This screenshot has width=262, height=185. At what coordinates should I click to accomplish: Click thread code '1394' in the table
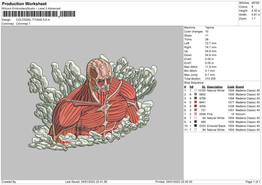(x=231, y=98)
